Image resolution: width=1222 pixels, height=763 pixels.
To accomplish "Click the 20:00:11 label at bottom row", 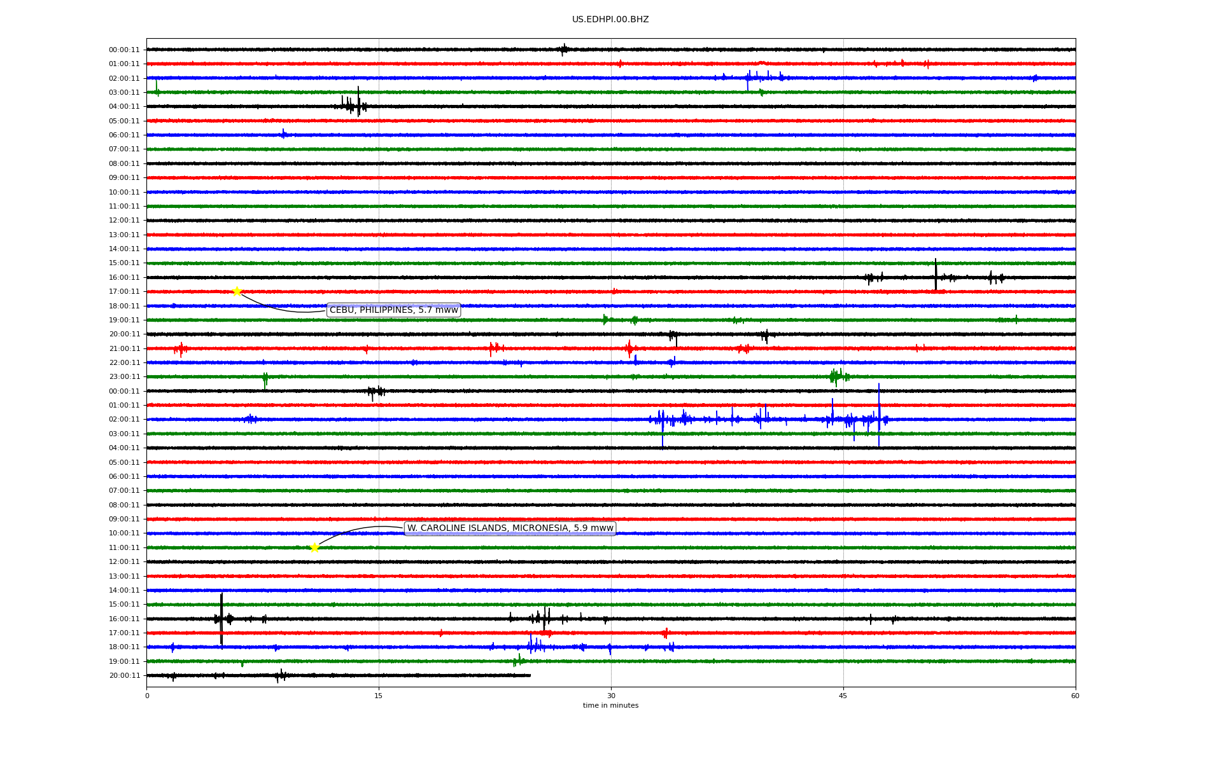I will point(124,676).
